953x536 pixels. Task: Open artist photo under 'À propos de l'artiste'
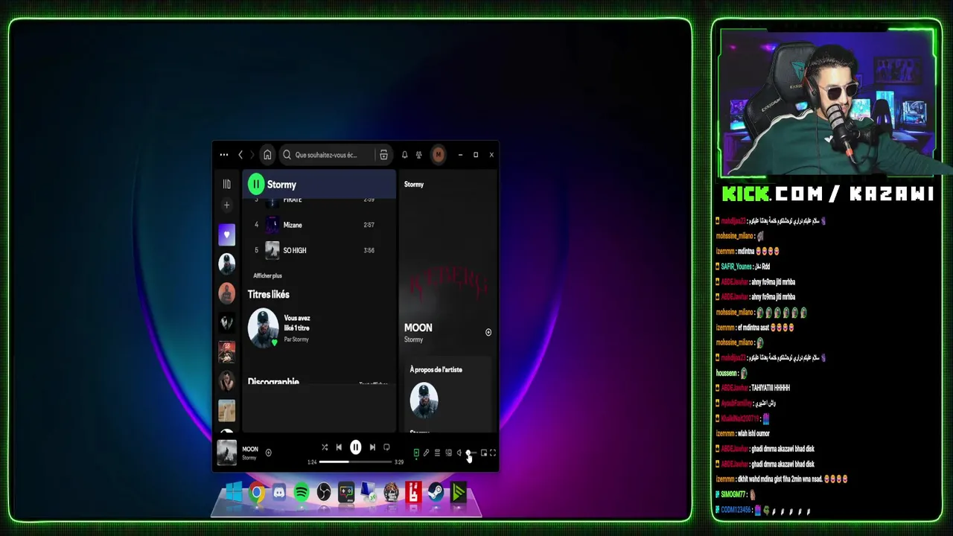[x=424, y=400]
